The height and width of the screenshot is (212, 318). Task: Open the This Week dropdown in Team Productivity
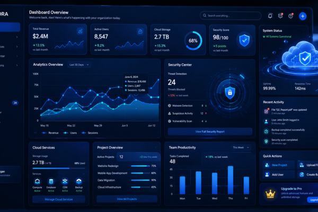click(x=241, y=147)
